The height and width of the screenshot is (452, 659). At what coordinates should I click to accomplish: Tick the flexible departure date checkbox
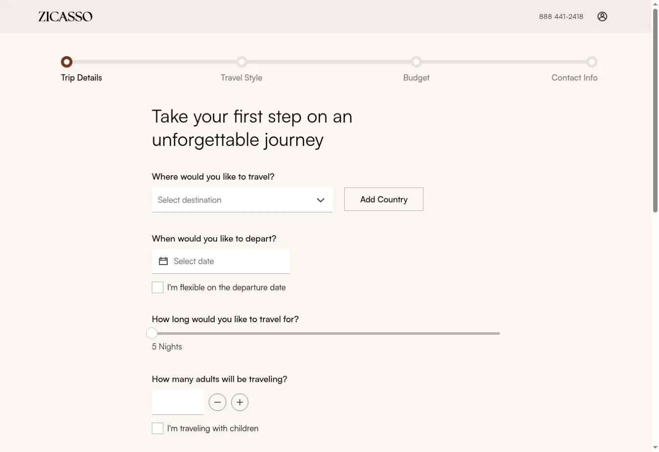click(x=157, y=288)
